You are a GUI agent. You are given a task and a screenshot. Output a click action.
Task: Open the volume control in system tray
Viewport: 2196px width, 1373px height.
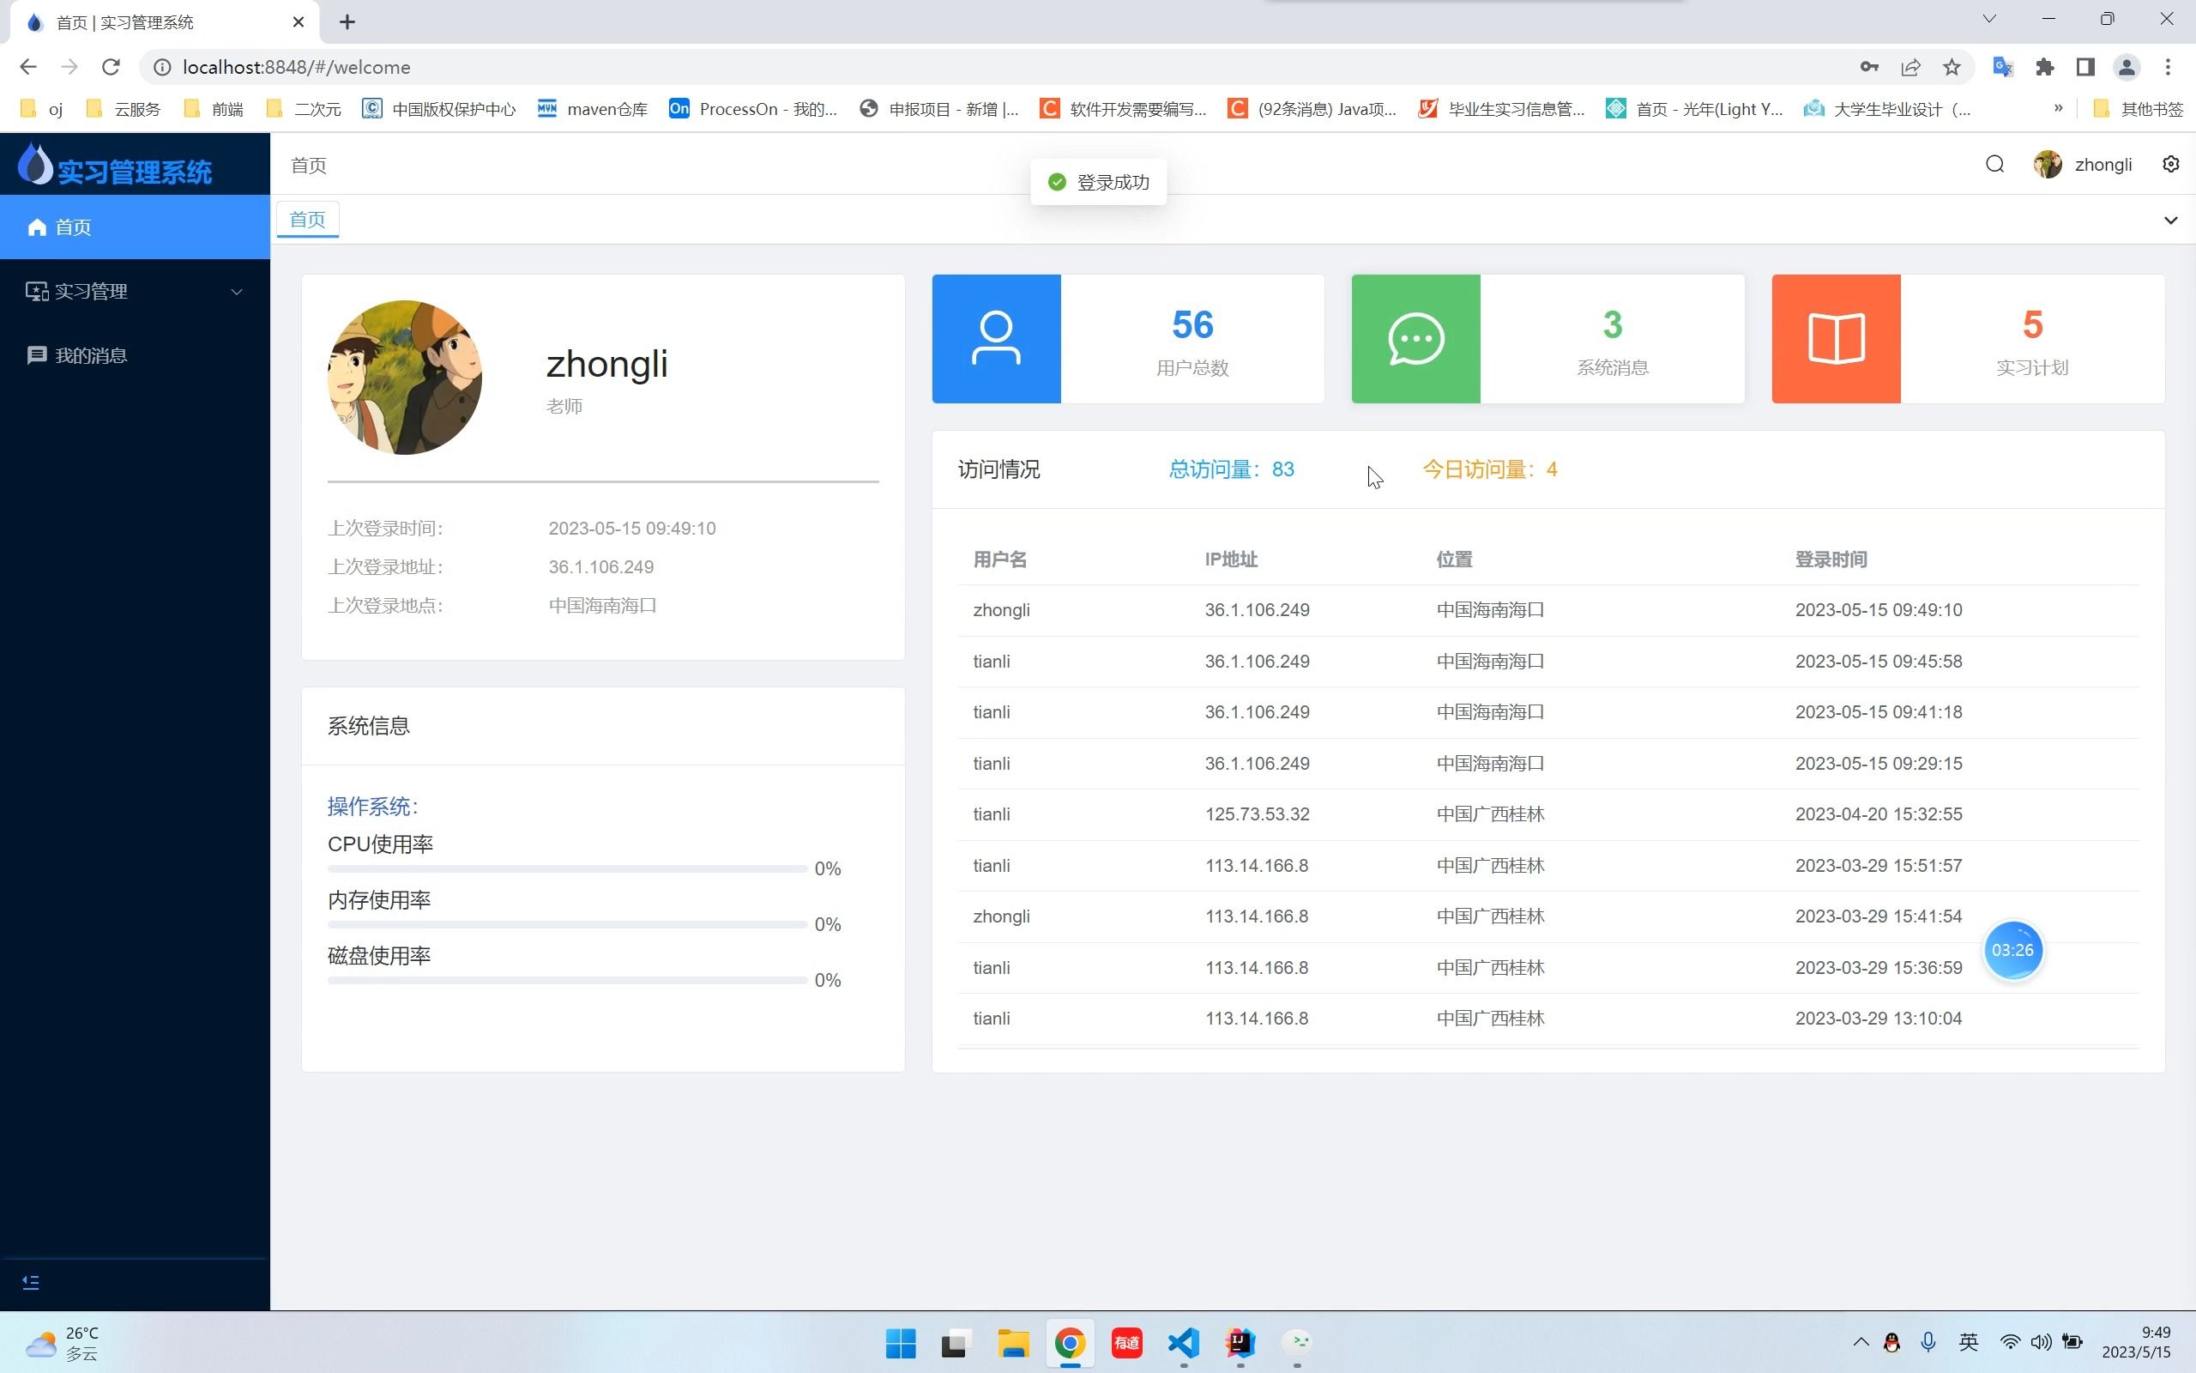[x=2041, y=1342]
